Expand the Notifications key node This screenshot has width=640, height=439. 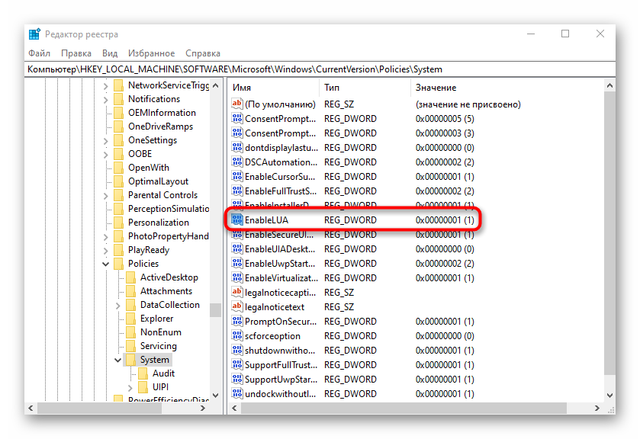pos(105,99)
